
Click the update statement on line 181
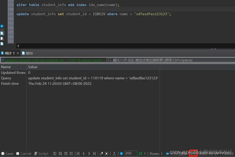[x=94, y=14]
